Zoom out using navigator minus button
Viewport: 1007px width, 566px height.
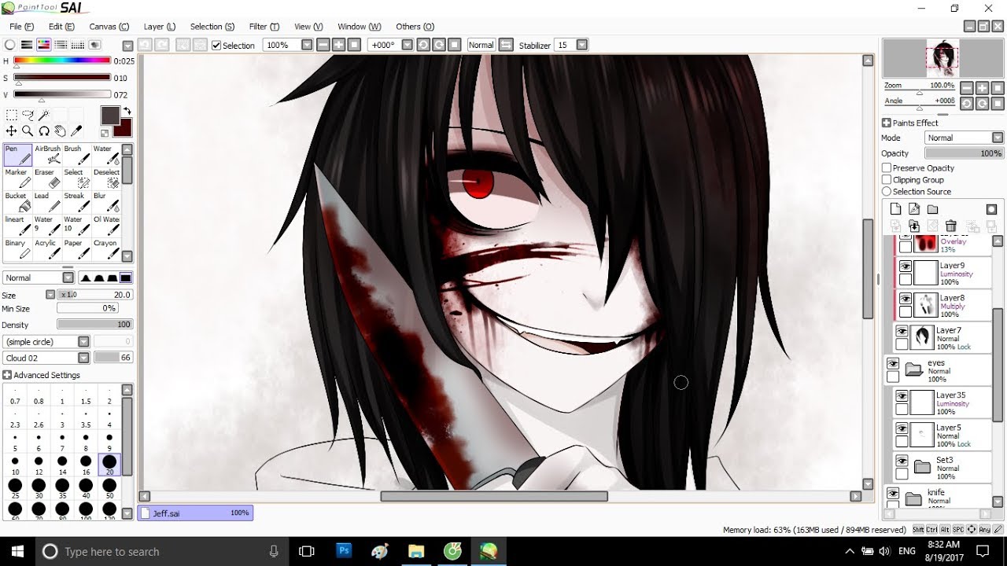click(x=967, y=89)
